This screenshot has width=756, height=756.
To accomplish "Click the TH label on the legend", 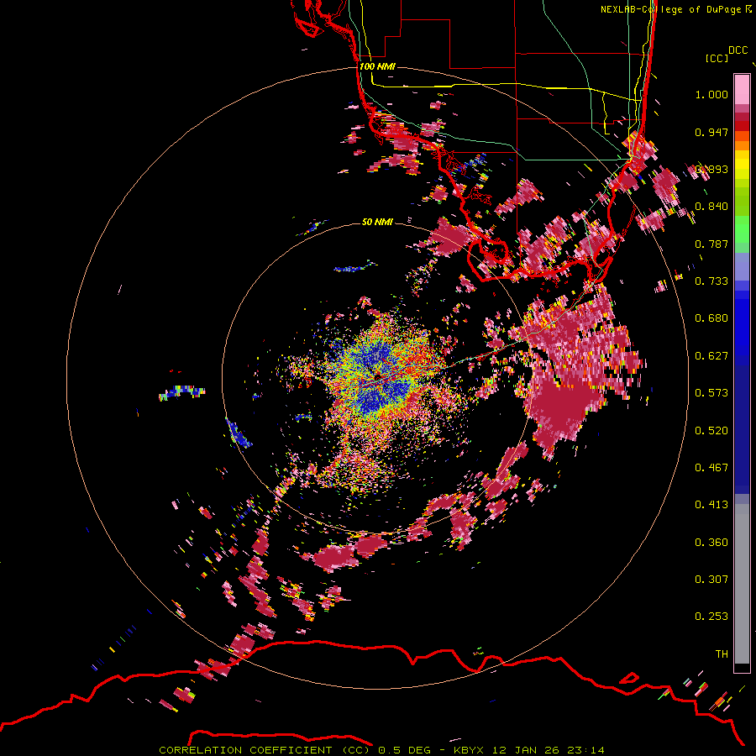I will tap(722, 654).
